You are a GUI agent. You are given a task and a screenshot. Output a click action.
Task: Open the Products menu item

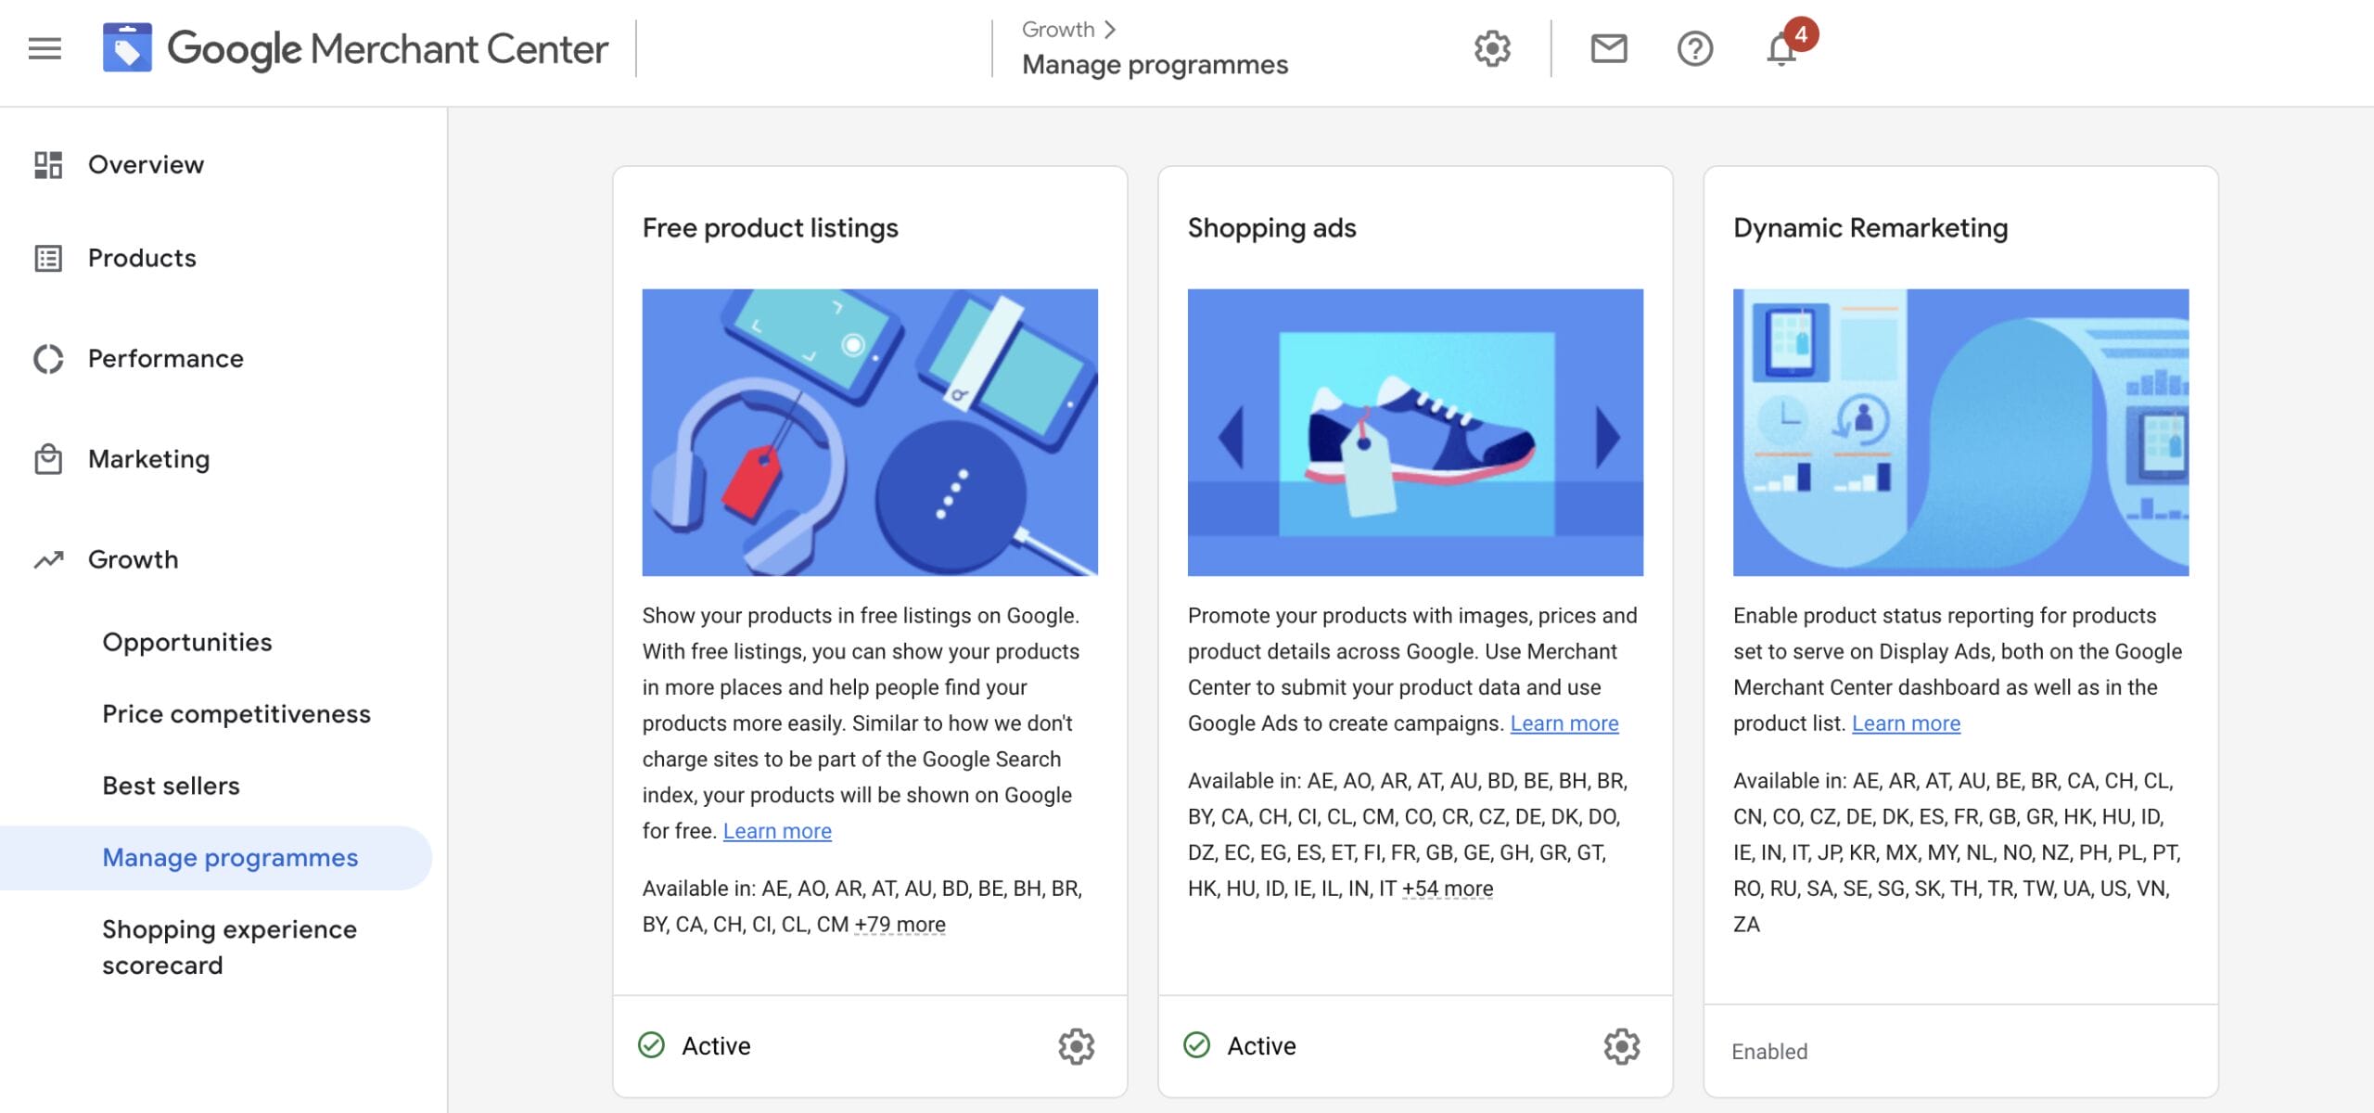(x=142, y=258)
